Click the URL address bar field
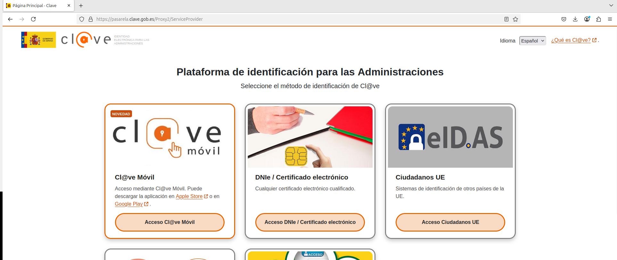 (288, 19)
